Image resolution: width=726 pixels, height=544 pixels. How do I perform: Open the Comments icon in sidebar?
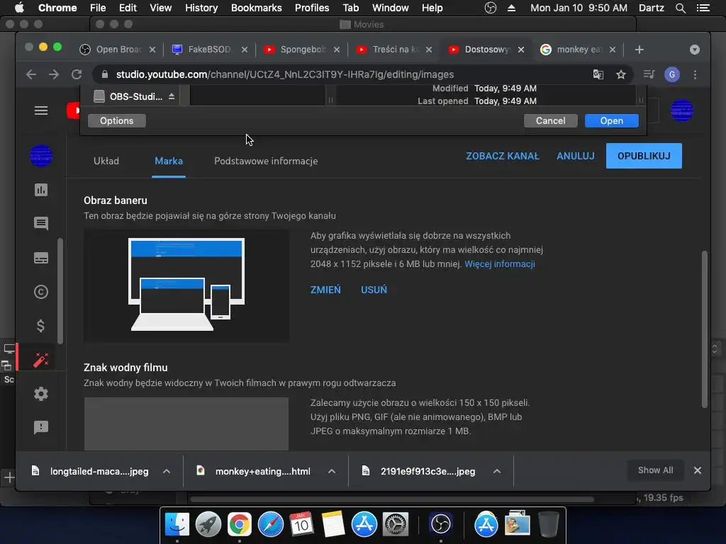point(41,223)
